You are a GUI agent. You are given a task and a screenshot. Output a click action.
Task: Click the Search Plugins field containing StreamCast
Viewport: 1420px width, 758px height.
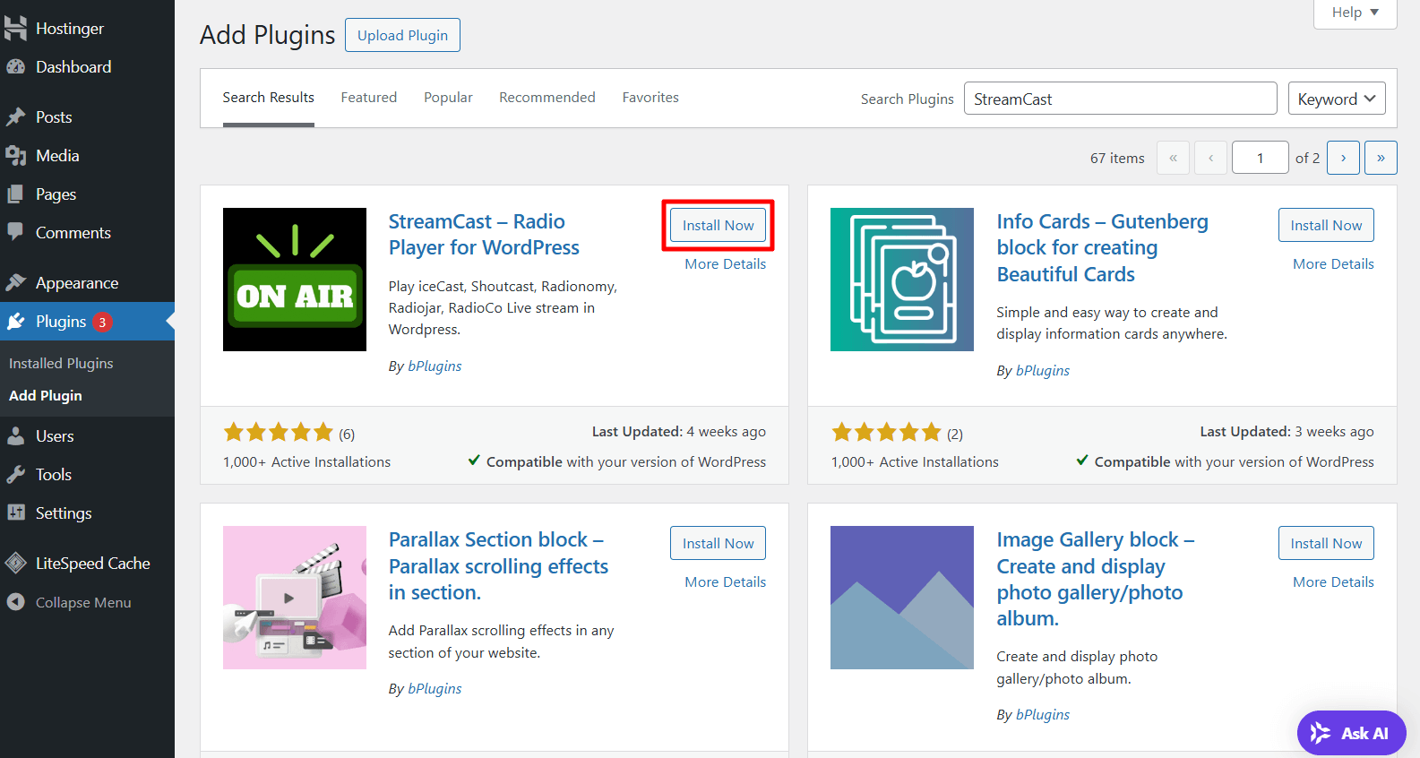(x=1120, y=99)
